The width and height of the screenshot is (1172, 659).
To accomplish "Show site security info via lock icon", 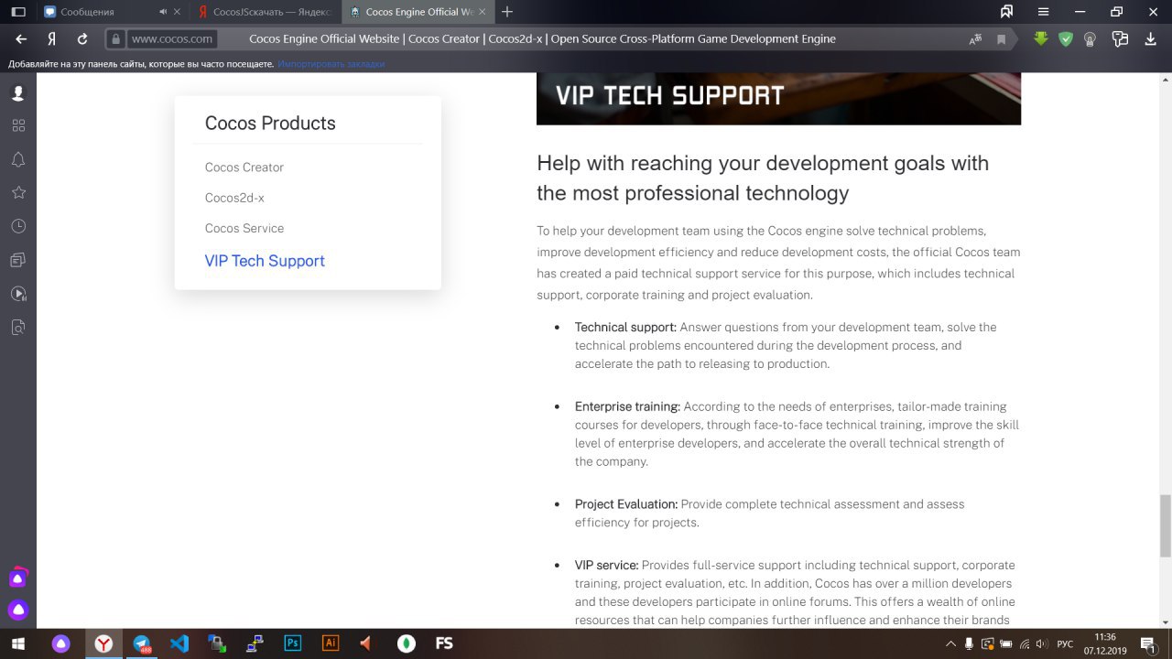I will (x=115, y=39).
